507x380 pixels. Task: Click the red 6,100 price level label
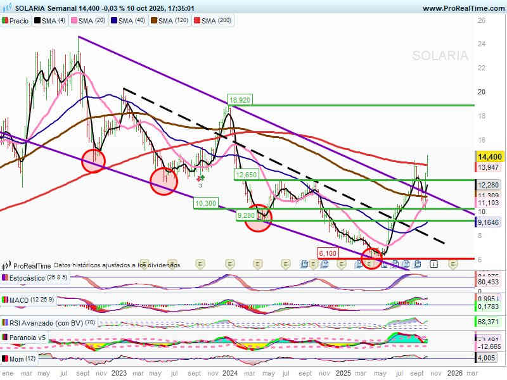(328, 253)
